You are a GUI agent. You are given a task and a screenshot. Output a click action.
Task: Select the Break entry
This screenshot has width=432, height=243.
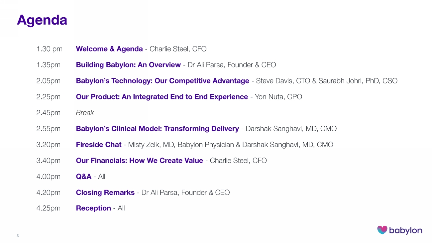click(85, 113)
